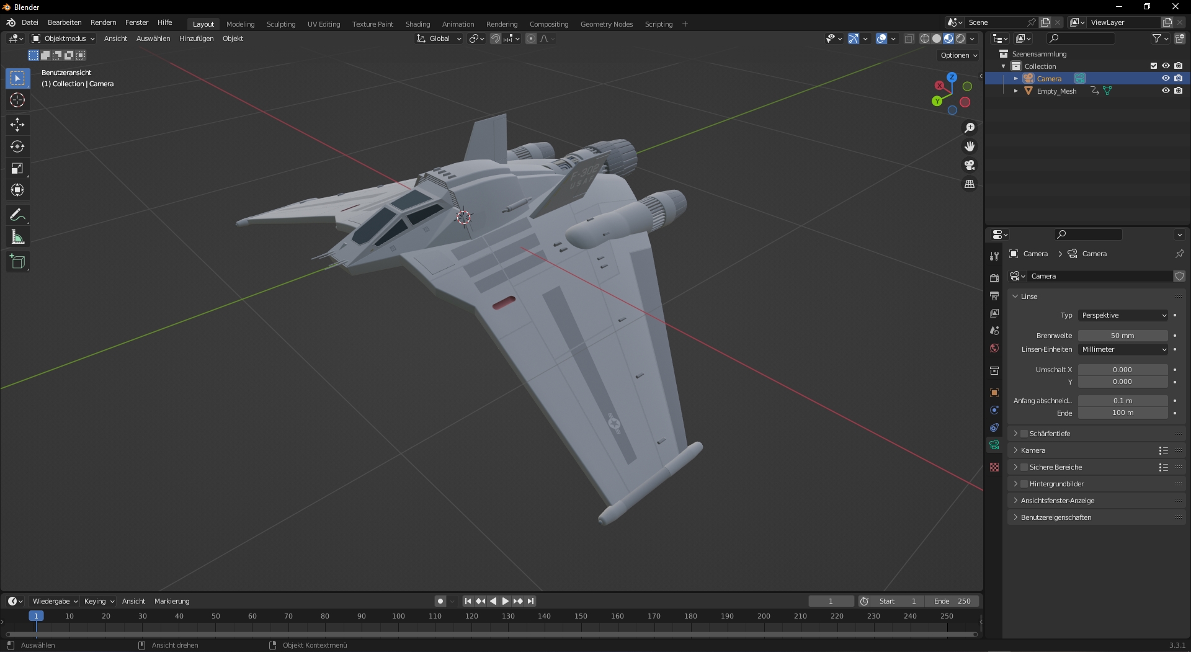Hide Empty_Mesh in the viewport
The height and width of the screenshot is (652, 1191).
1166,91
